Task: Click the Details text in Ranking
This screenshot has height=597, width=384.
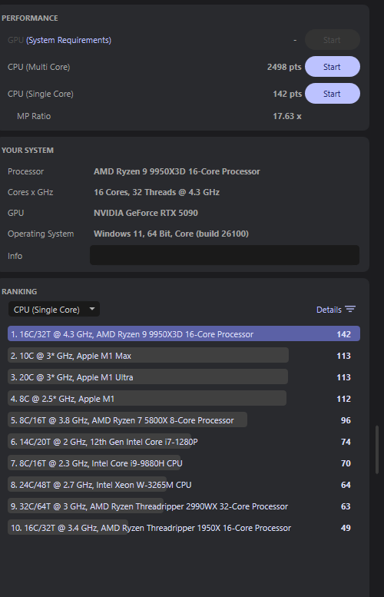Action: [x=329, y=310]
